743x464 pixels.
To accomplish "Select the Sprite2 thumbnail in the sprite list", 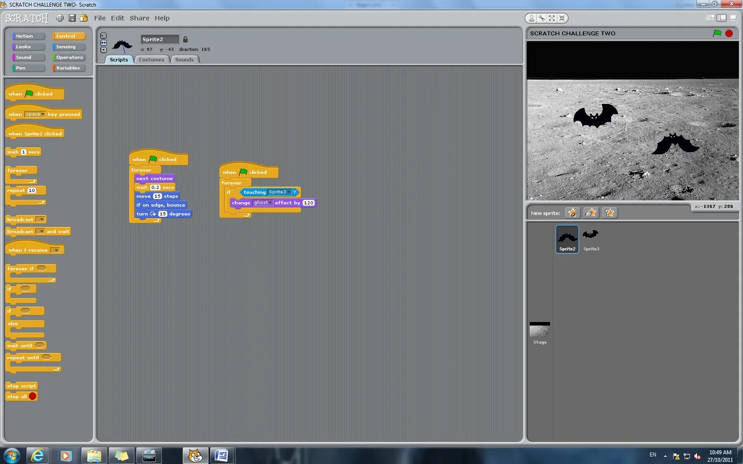I will 567,239.
